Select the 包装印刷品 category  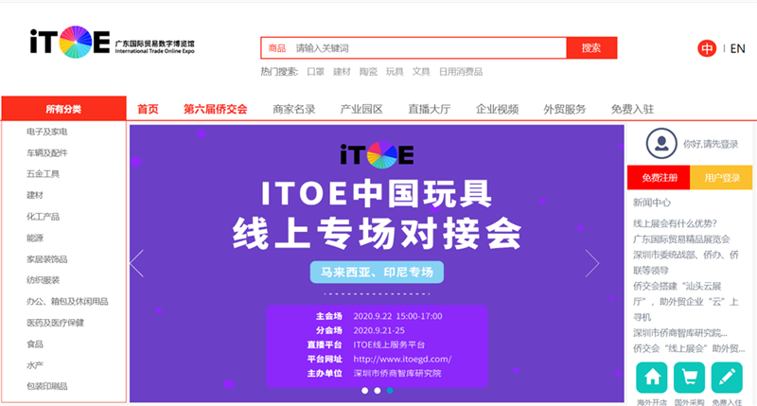coord(46,386)
